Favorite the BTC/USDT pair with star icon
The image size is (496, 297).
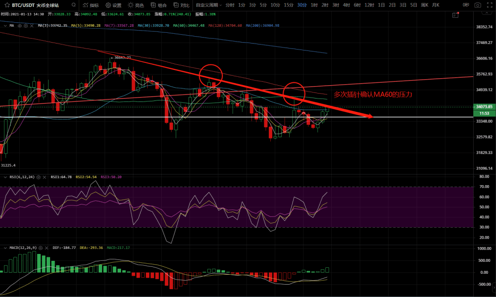click(5, 5)
